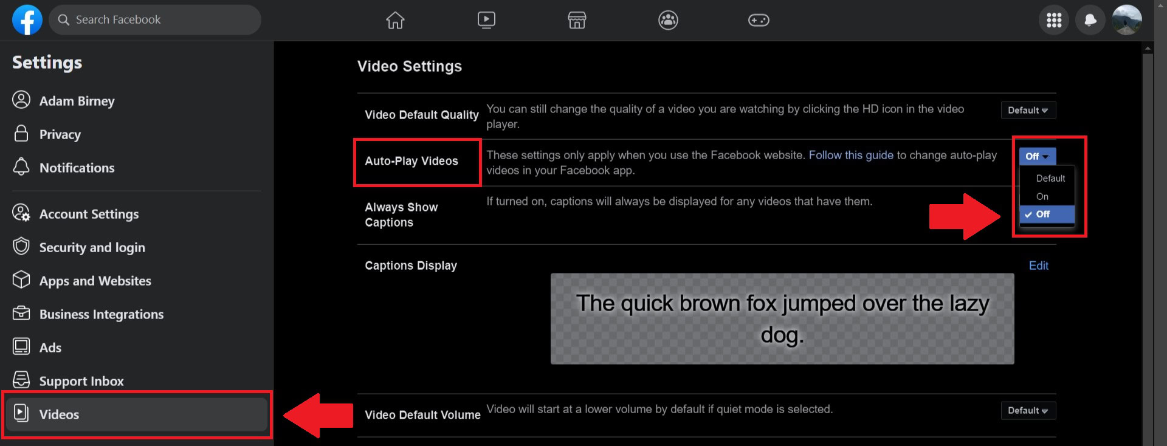Viewport: 1167px width, 446px height.
Task: Open the Gaming icon
Action: coord(759,20)
